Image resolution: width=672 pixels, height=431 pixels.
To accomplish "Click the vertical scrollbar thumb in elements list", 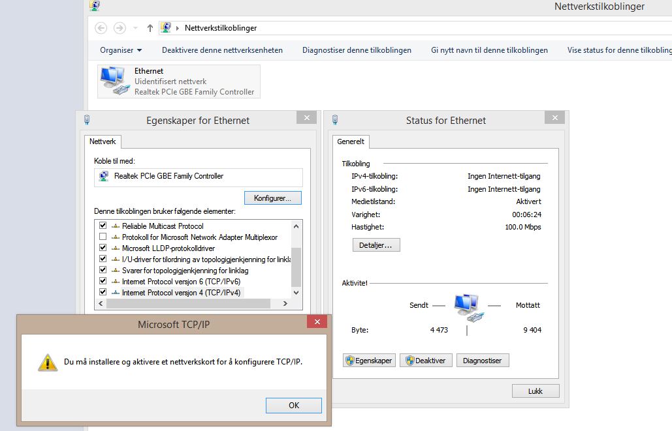I will (296, 267).
